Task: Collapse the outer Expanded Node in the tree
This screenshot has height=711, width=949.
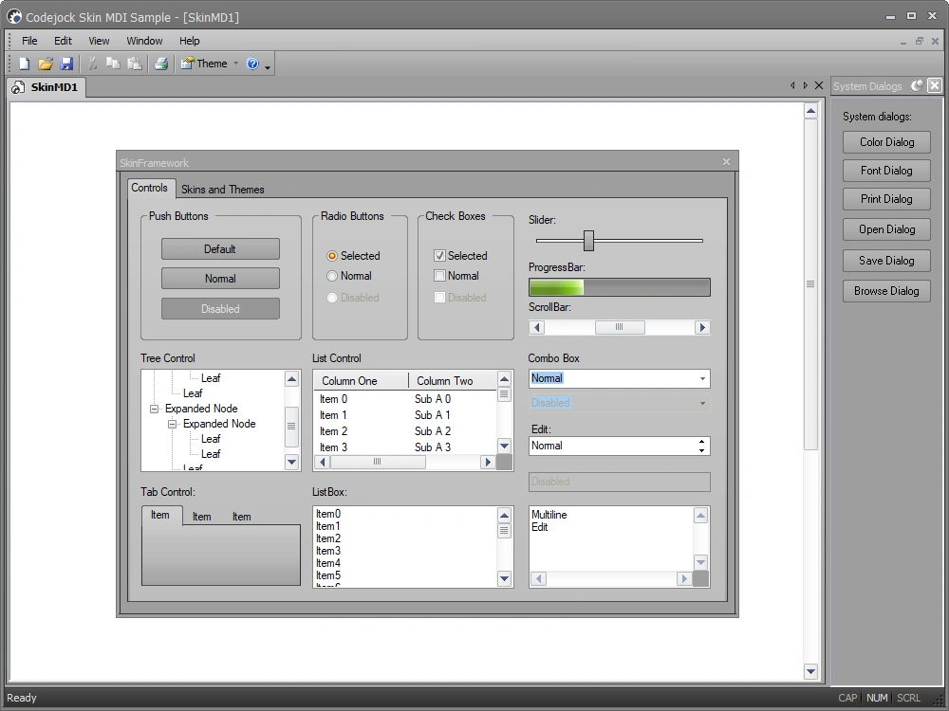Action: point(154,409)
